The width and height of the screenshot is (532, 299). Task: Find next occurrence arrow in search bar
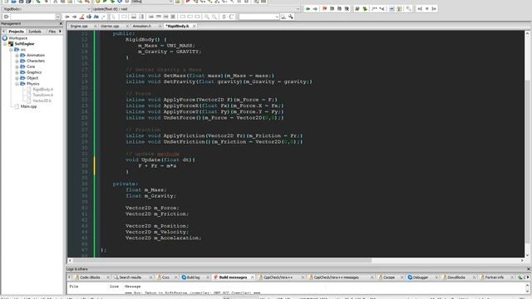74,17
